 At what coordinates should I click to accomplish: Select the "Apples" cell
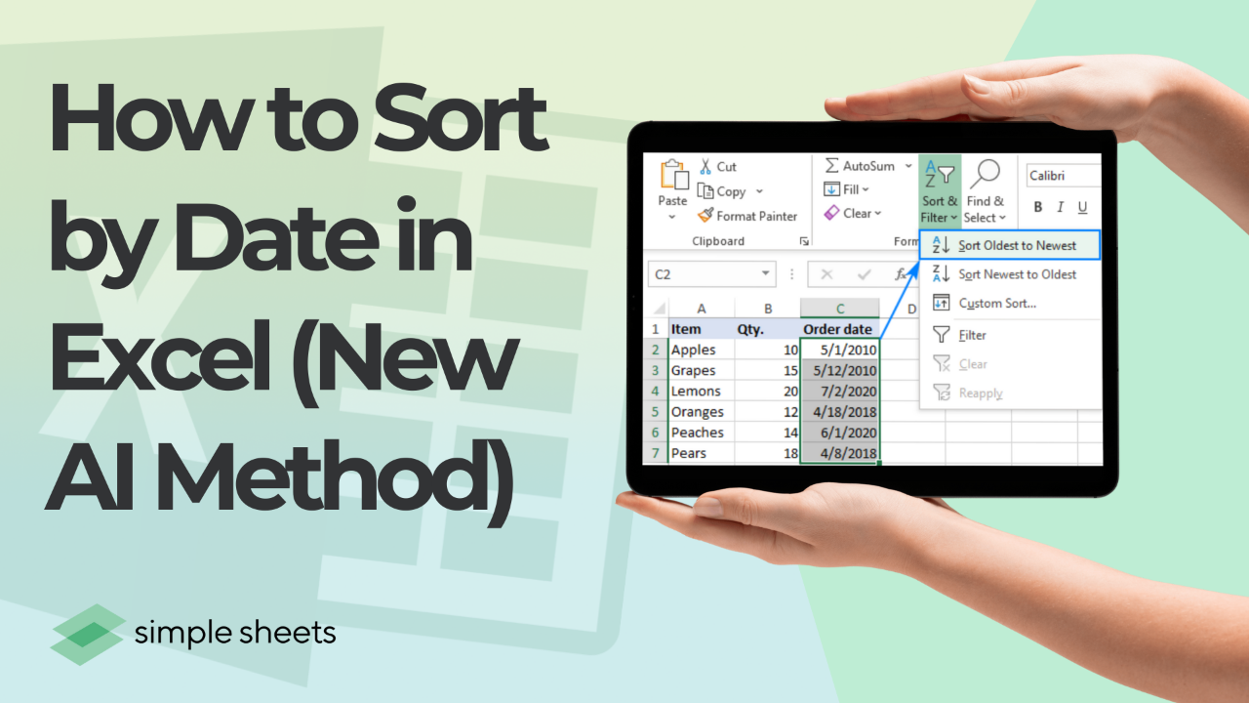coord(702,350)
